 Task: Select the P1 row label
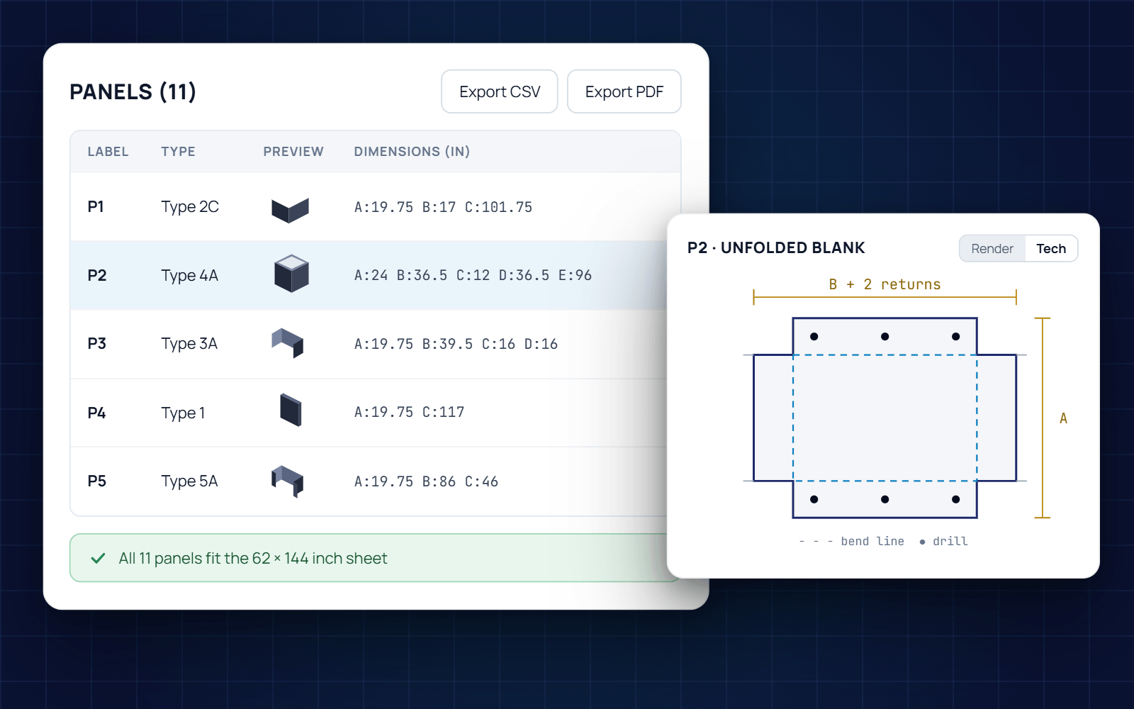(96, 207)
